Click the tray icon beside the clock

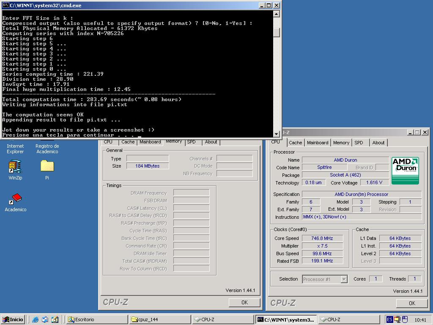click(x=405, y=320)
